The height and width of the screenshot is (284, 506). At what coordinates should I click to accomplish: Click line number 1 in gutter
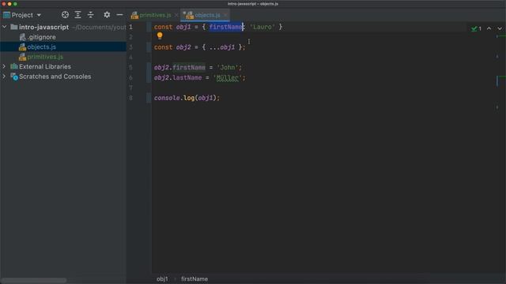[x=130, y=27]
